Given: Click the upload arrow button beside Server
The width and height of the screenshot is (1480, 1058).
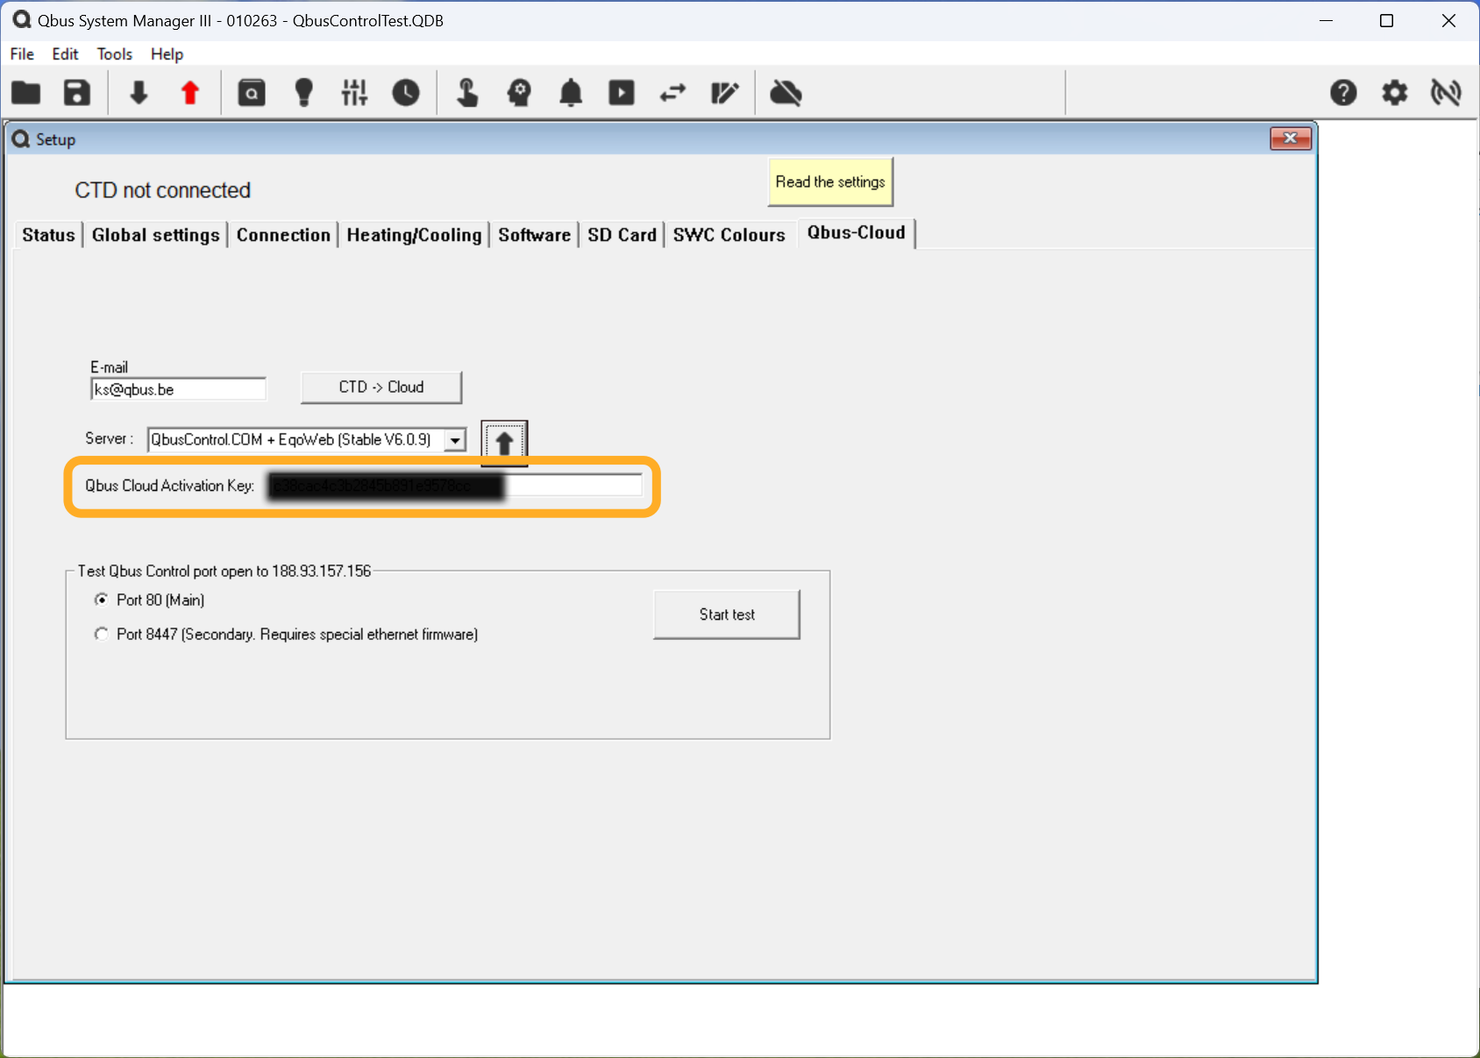Looking at the screenshot, I should [504, 442].
